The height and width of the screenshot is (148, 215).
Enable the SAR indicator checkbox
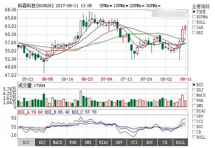(x=194, y=27)
